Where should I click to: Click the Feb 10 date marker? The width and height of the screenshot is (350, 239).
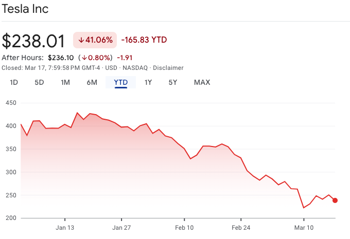pyautogui.click(x=184, y=227)
